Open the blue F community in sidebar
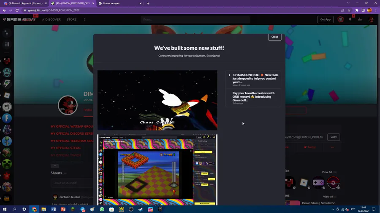Screen dimensions: 380x213 [7, 118]
